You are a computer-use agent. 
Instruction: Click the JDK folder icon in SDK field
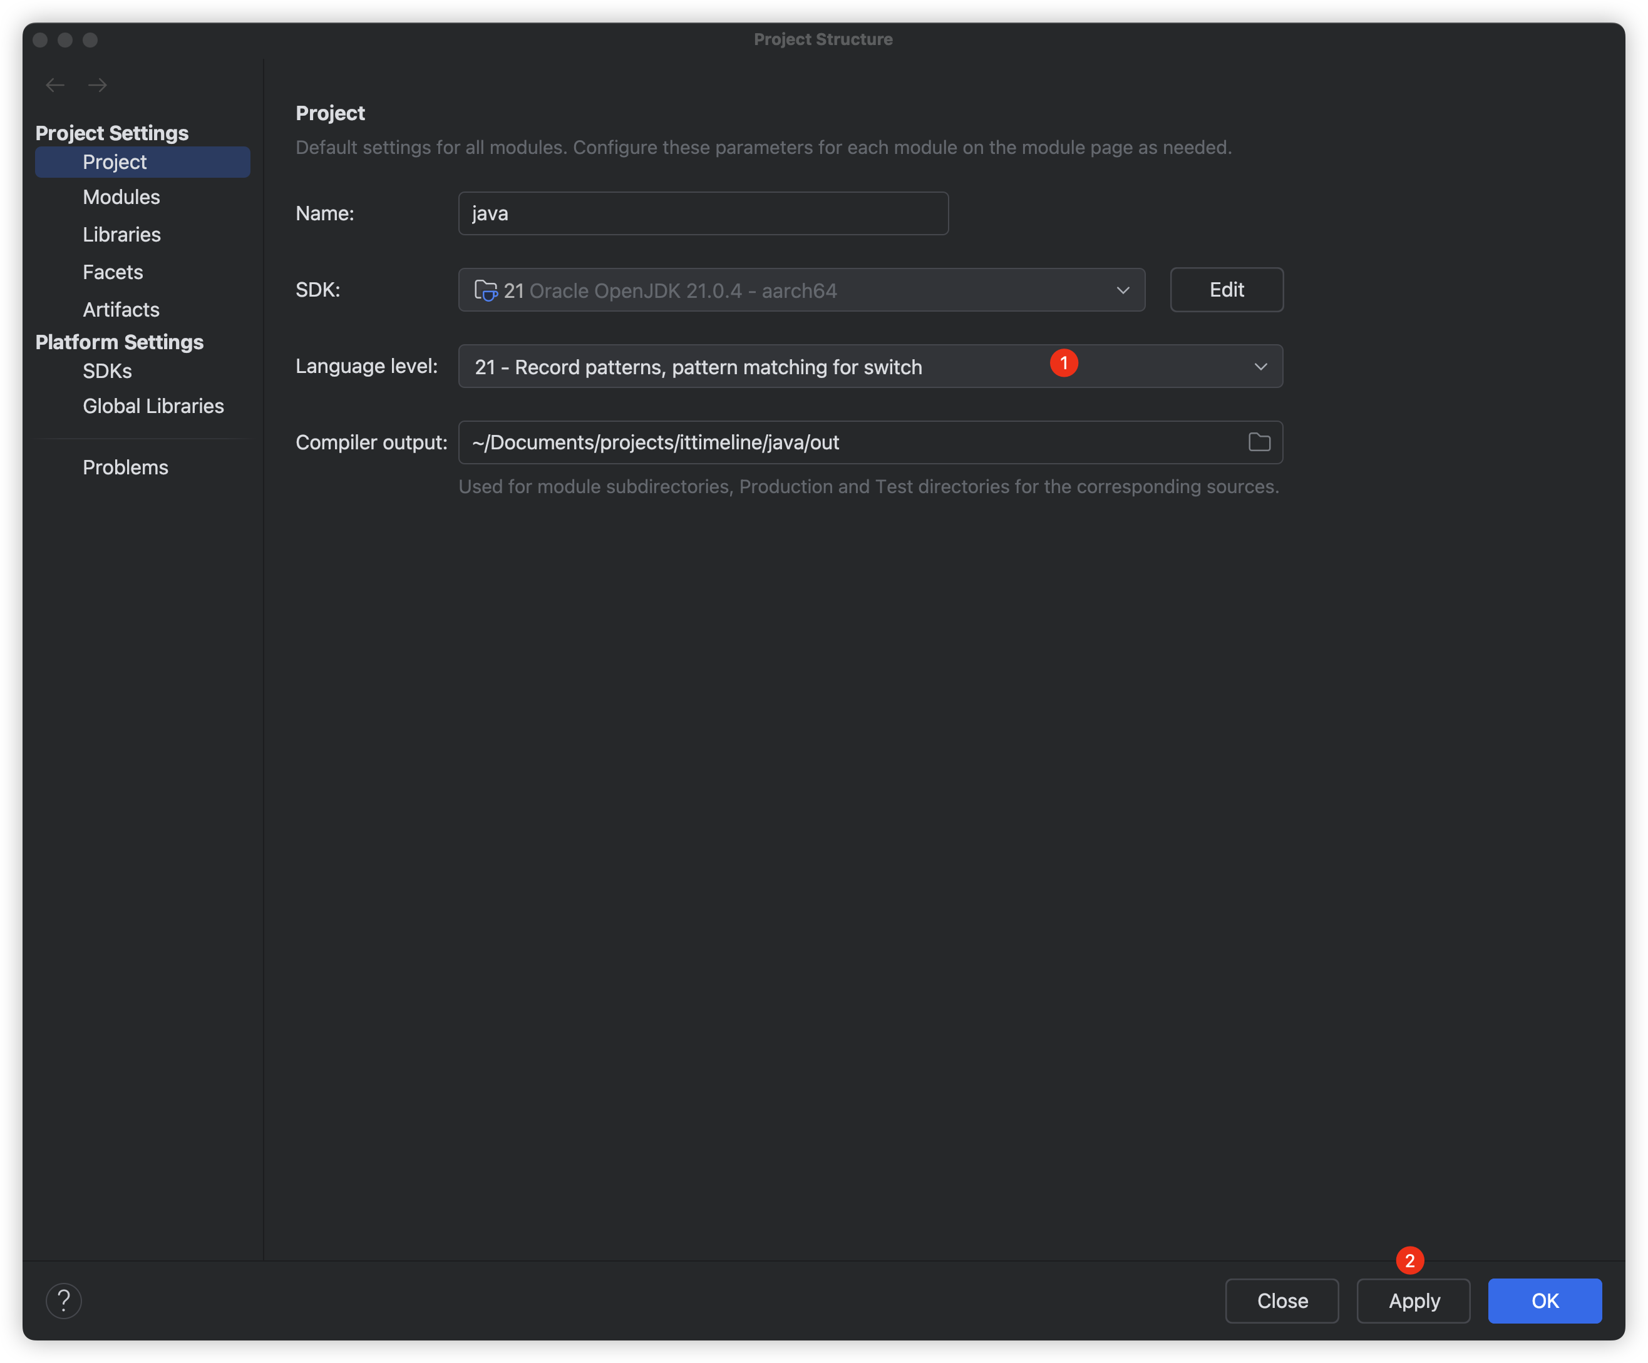[x=486, y=290]
